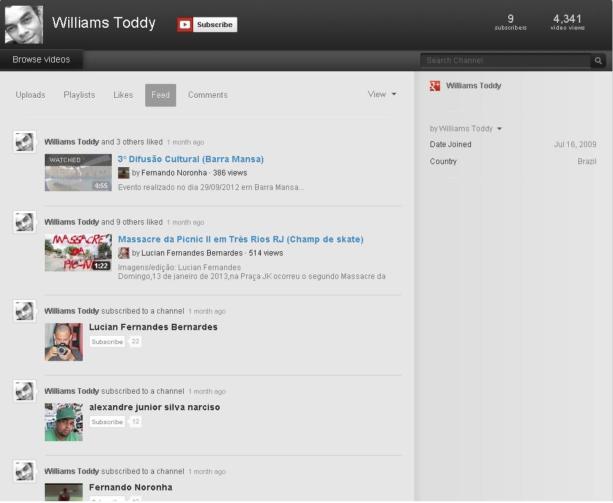Click the search magnifier icon
Screen dimensions: 613x503
click(598, 61)
